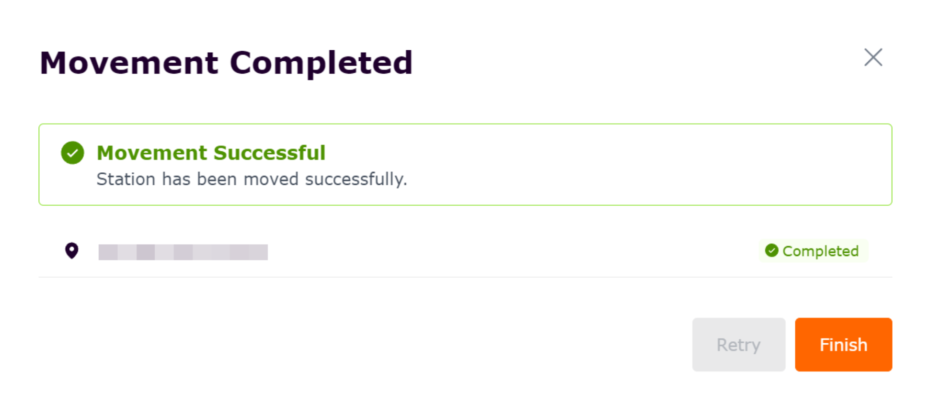Click "Successful" in the green heading
Screen dimensions: 930x405
click(269, 153)
